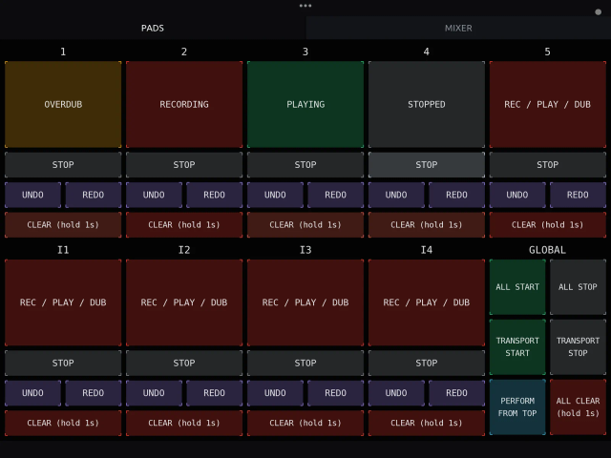611x458 pixels.
Task: Undo on track 5
Action: point(517,195)
